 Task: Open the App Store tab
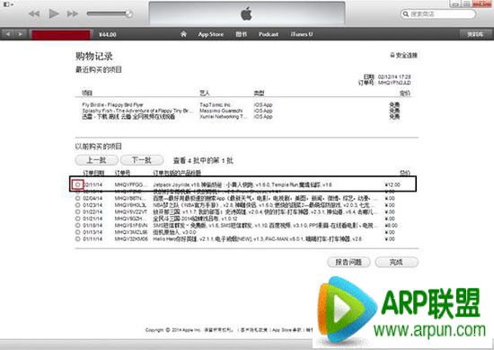(211, 34)
